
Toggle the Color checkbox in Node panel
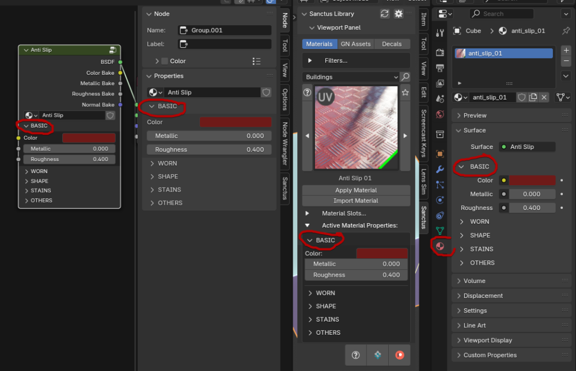(165, 61)
